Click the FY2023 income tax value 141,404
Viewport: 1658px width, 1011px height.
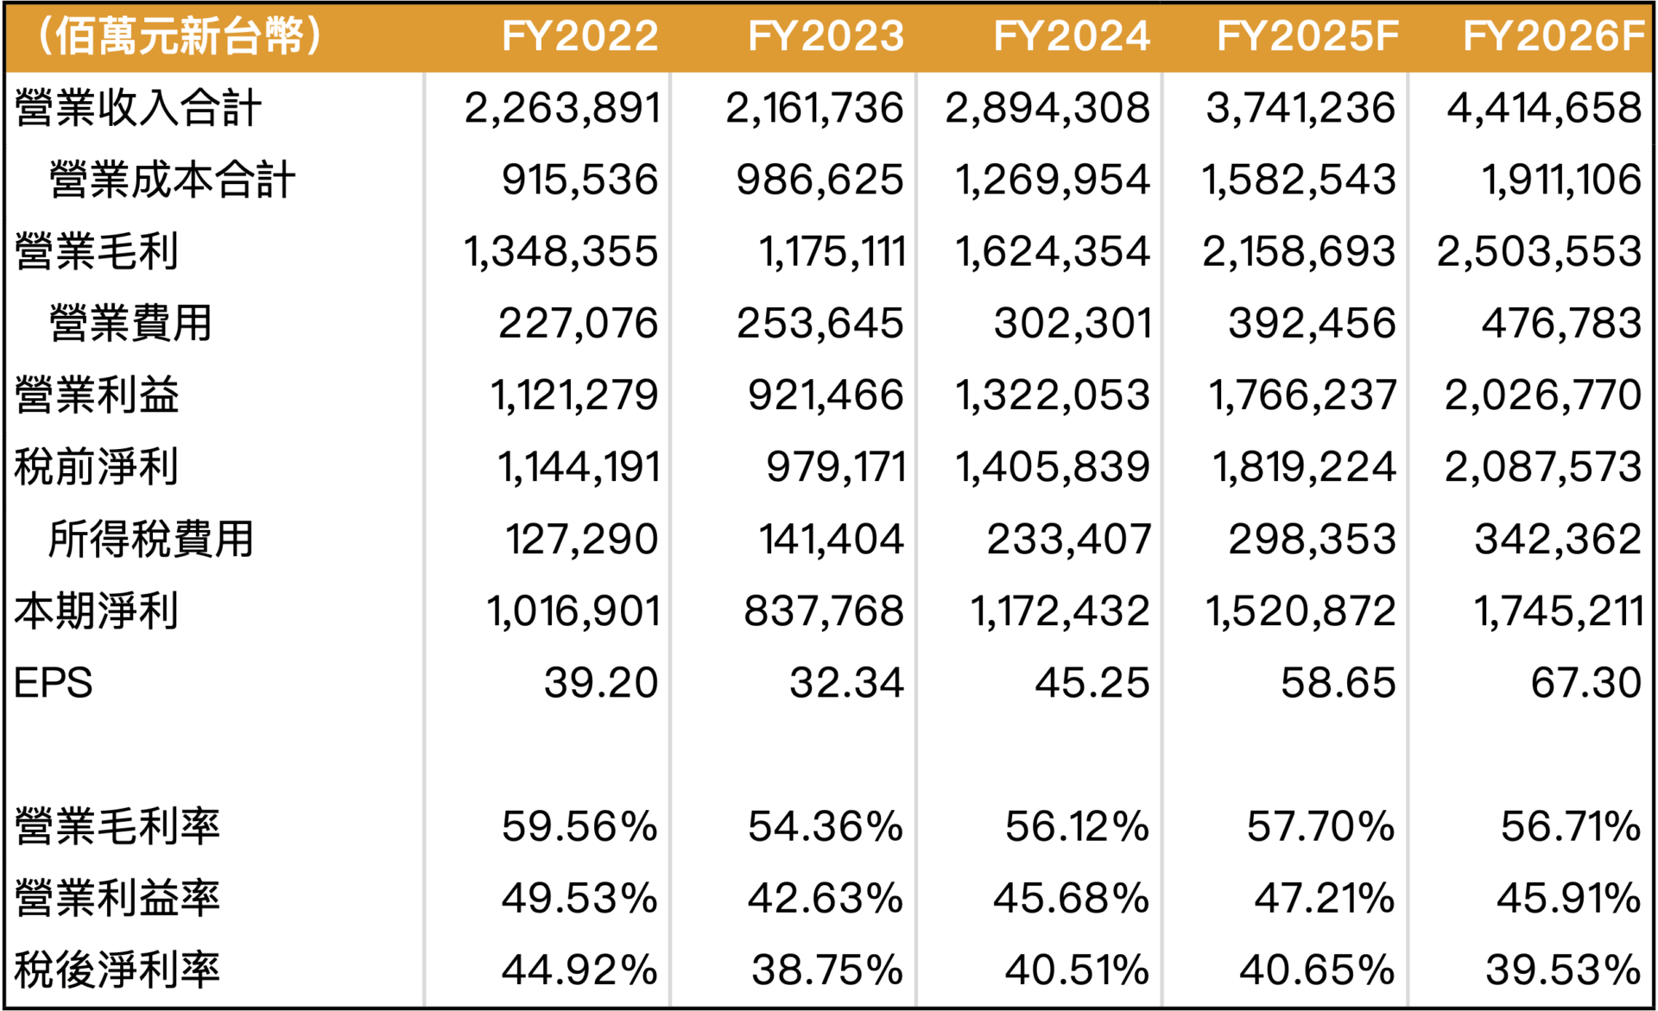[x=832, y=540]
